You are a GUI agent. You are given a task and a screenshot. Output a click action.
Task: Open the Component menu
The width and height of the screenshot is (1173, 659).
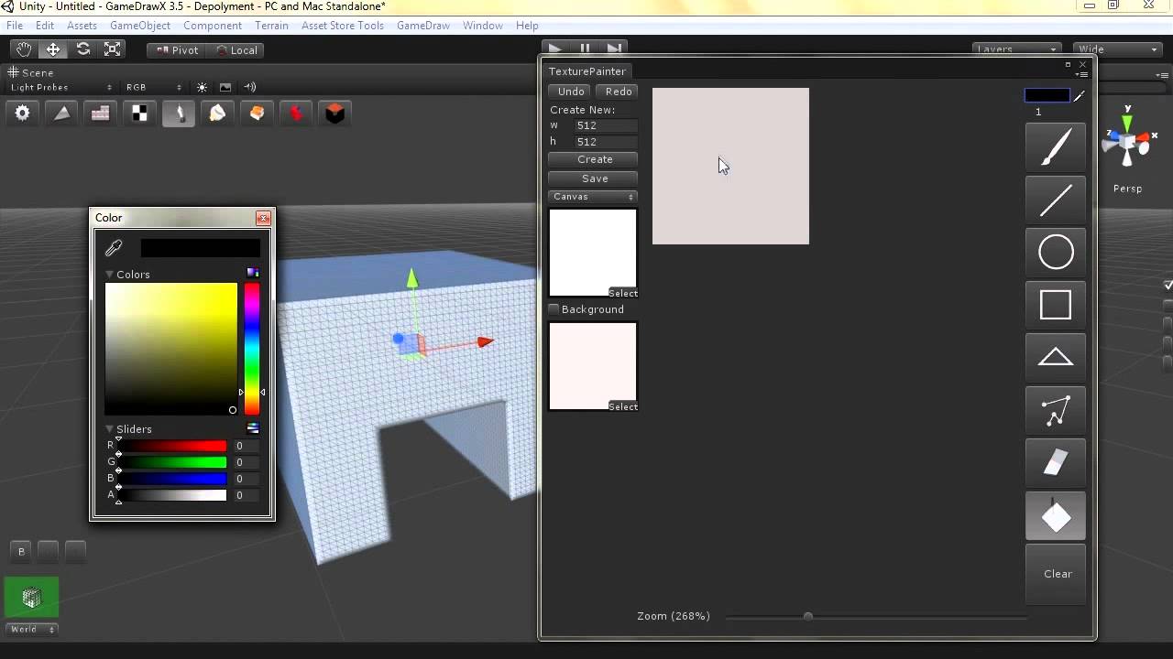[x=213, y=26]
